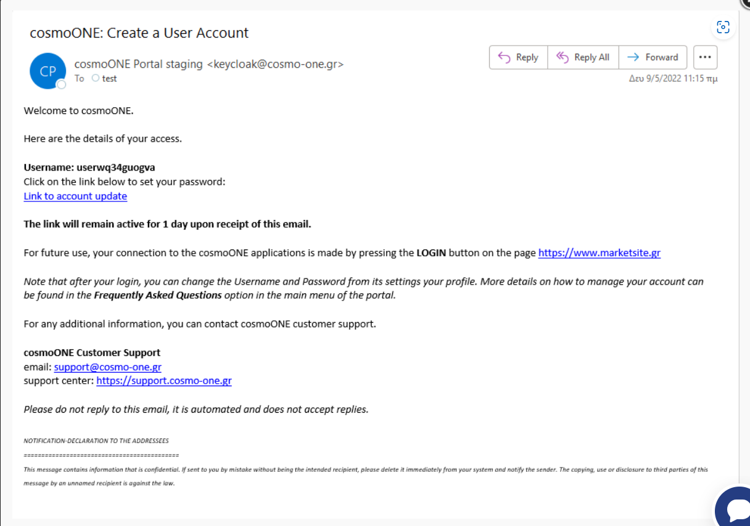Select the recipient named test
Screen dimensions: 750x526
(x=109, y=78)
